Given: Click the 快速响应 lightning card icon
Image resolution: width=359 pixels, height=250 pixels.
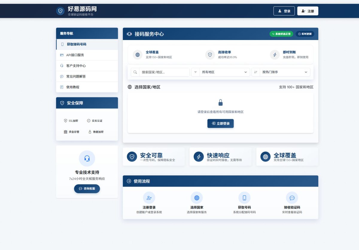Looking at the screenshot, I should click(x=199, y=157).
